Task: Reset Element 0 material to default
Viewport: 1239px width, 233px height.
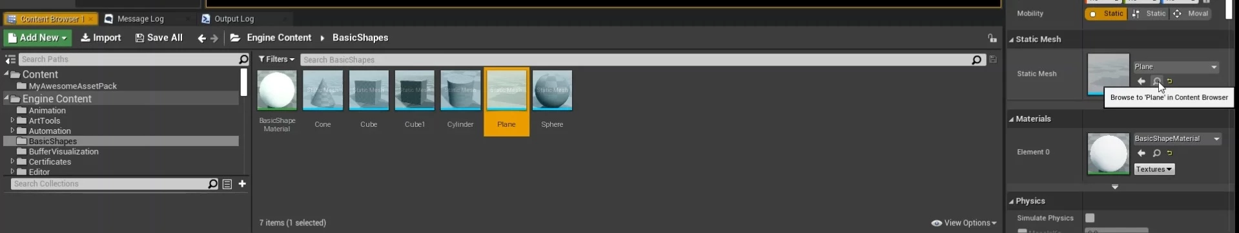Action: (x=1170, y=153)
